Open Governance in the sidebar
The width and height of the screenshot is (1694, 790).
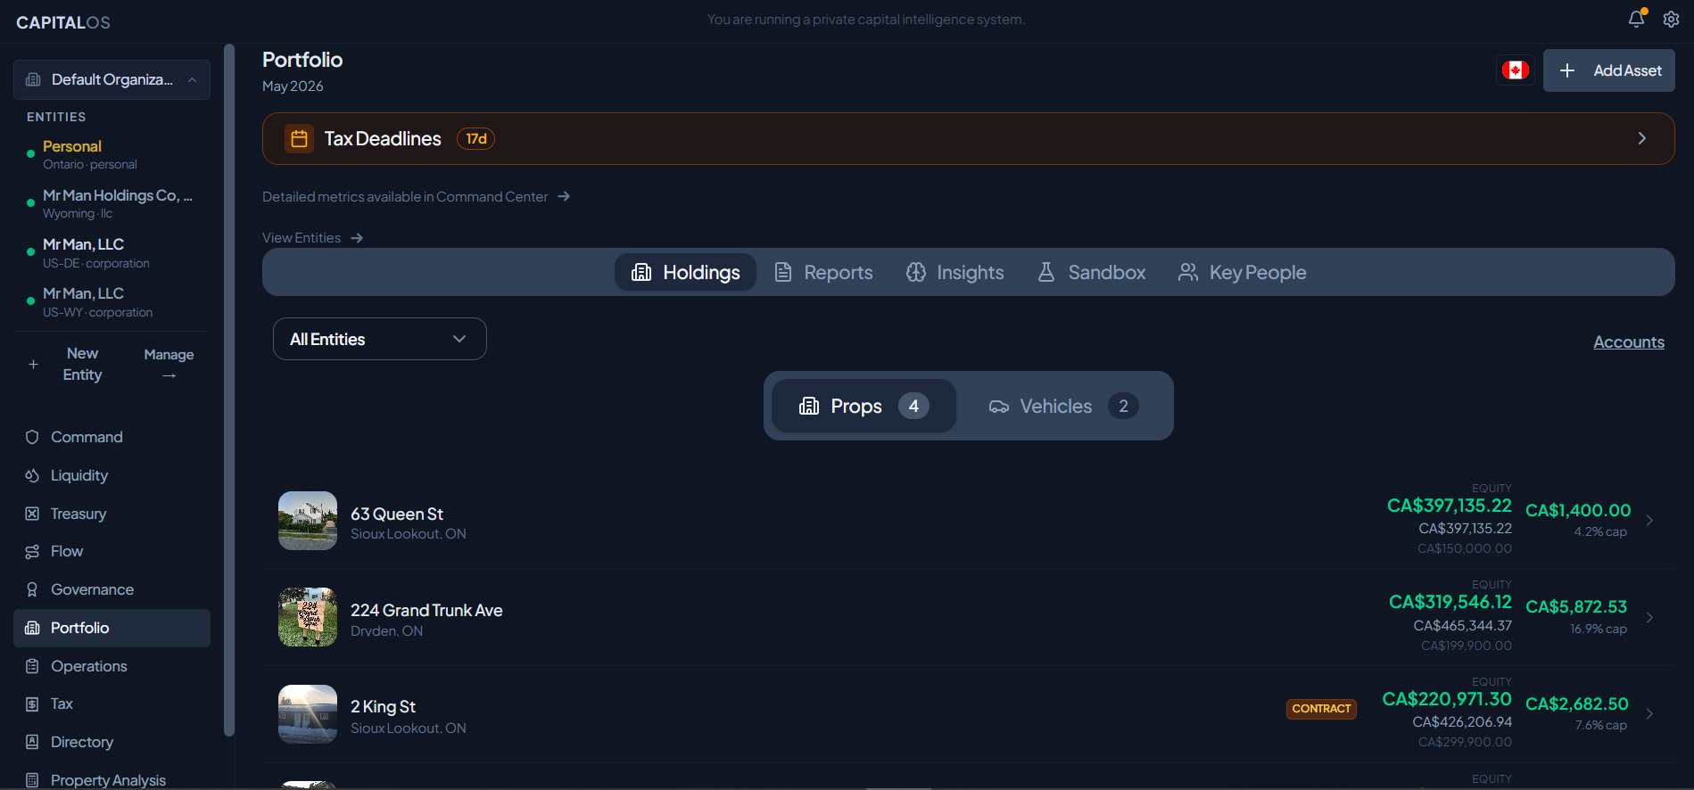(112, 589)
